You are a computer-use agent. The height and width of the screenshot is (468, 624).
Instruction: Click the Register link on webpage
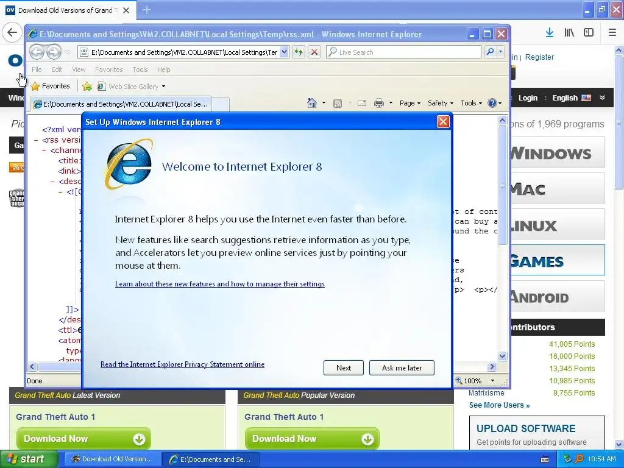point(539,57)
